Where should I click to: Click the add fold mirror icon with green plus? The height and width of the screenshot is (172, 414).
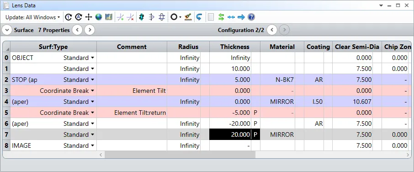[x=120, y=17]
